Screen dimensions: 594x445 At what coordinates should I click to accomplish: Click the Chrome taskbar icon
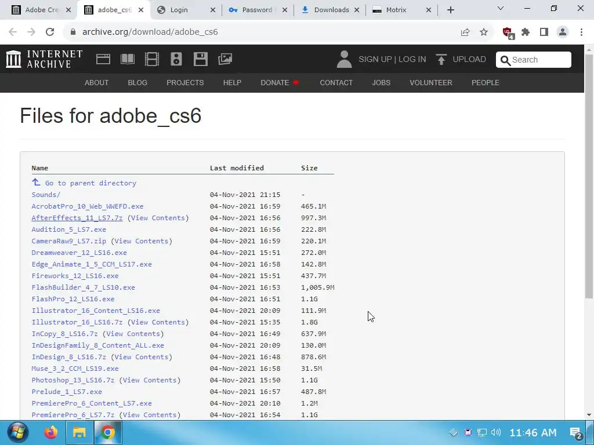(107, 432)
